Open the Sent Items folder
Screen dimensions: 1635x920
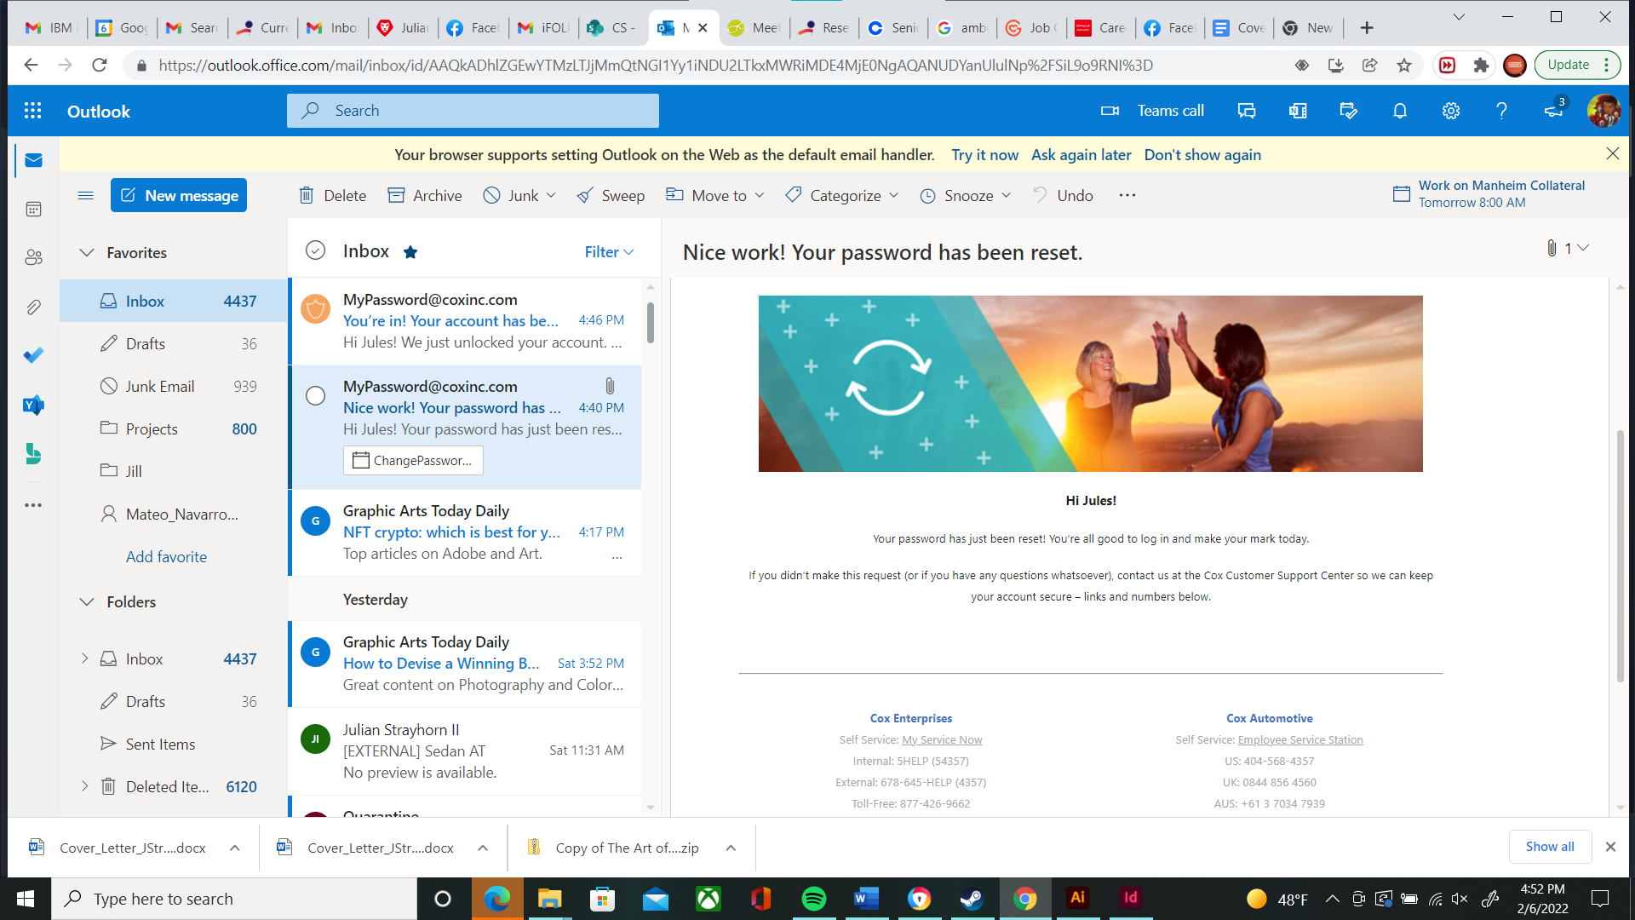[160, 745]
